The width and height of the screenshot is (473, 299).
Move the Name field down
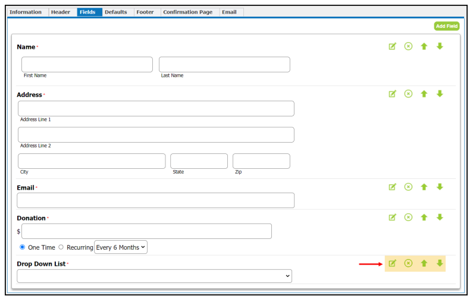pos(440,46)
